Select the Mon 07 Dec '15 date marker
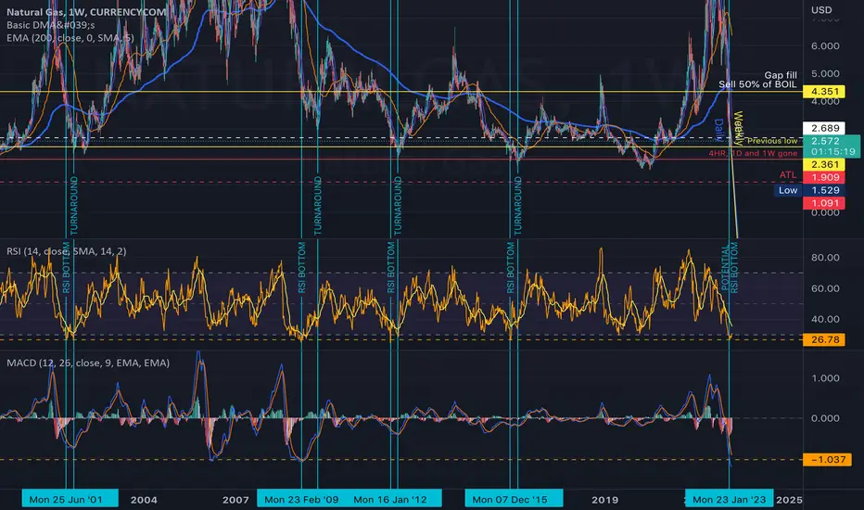This screenshot has height=510, width=864. (x=514, y=499)
